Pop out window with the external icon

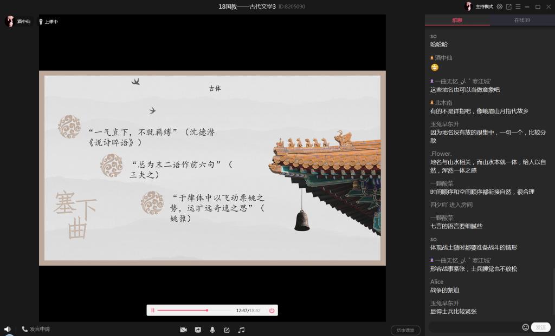508,6
